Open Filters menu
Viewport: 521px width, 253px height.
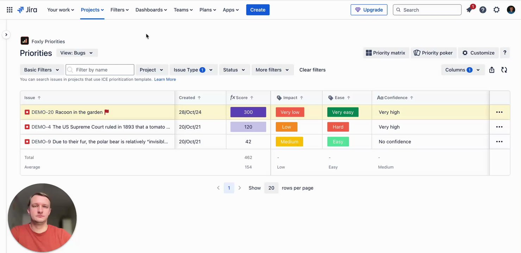click(120, 10)
